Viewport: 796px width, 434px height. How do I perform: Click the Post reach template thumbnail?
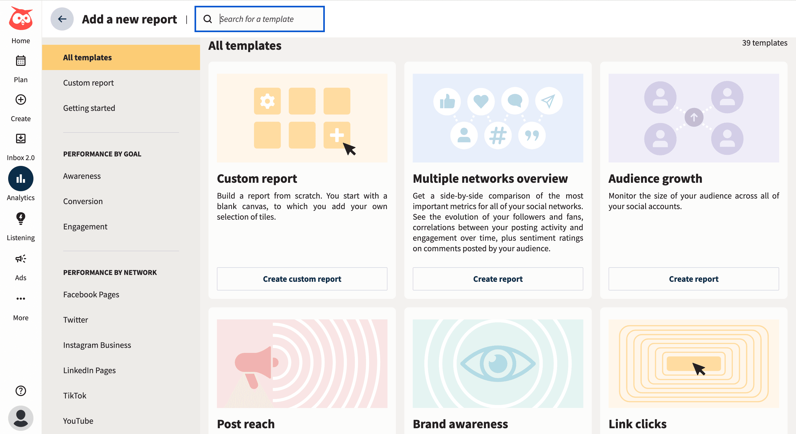302,363
